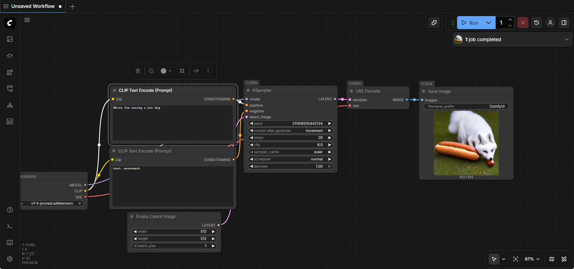Click the generated white fox output image
Screen dimensions: 574x269
(x=466, y=143)
